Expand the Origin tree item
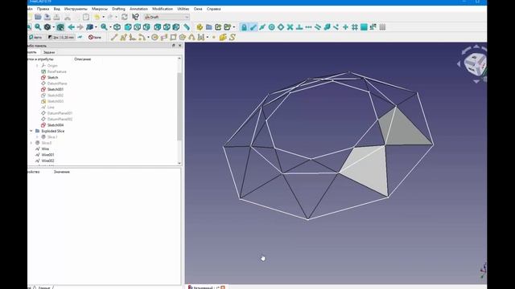The height and width of the screenshot is (289, 515). [x=37, y=66]
